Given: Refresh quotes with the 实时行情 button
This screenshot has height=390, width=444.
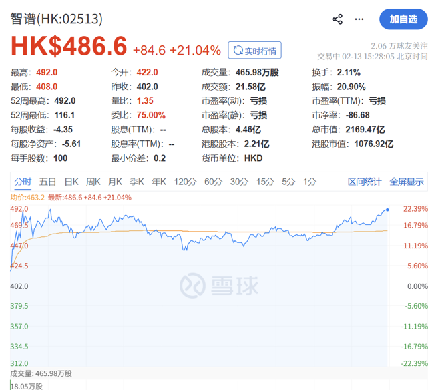Looking at the screenshot, I should point(254,51).
